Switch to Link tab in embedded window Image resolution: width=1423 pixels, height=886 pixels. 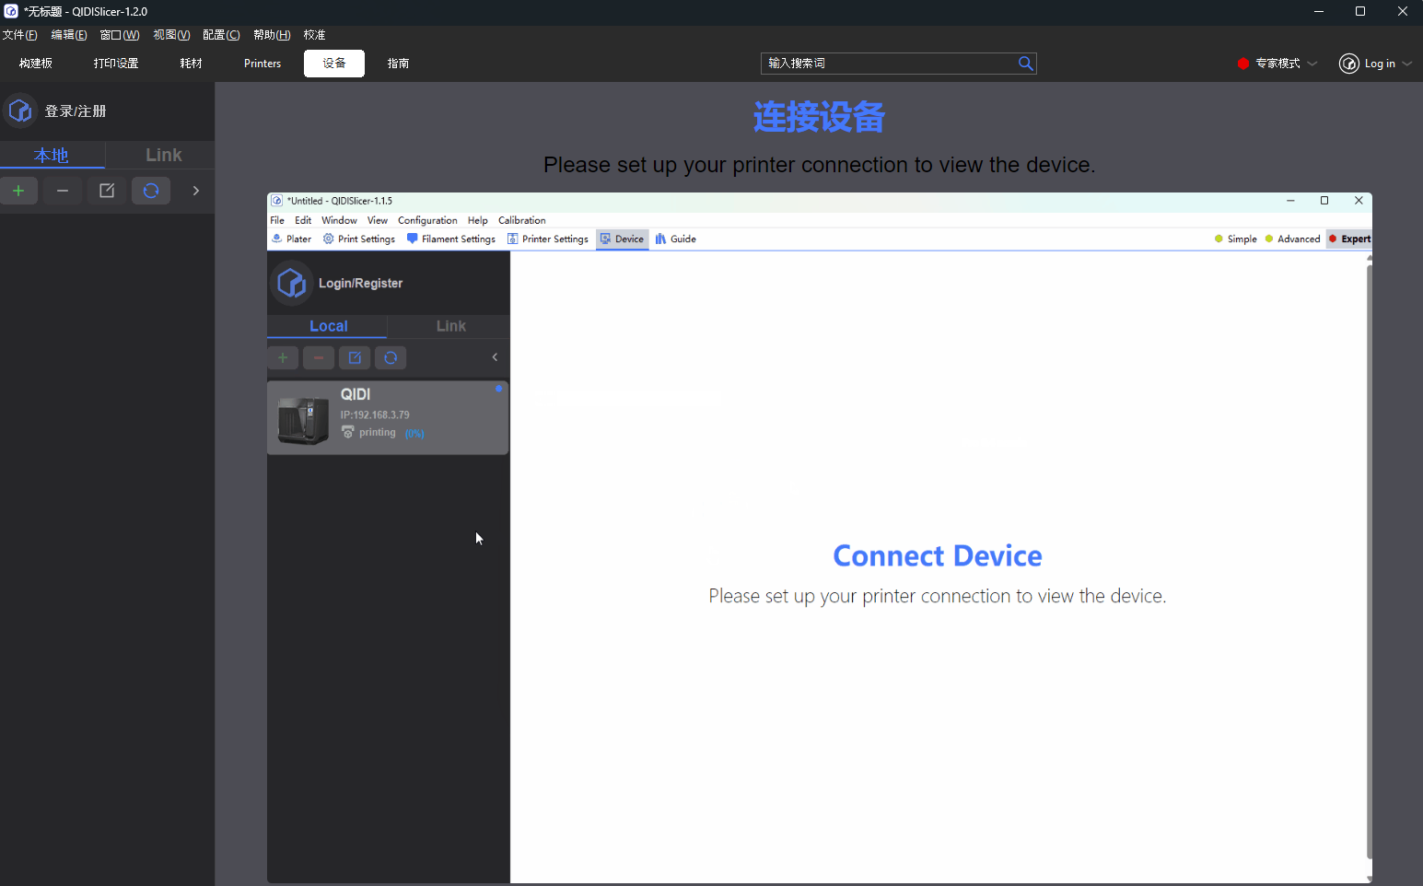450,326
